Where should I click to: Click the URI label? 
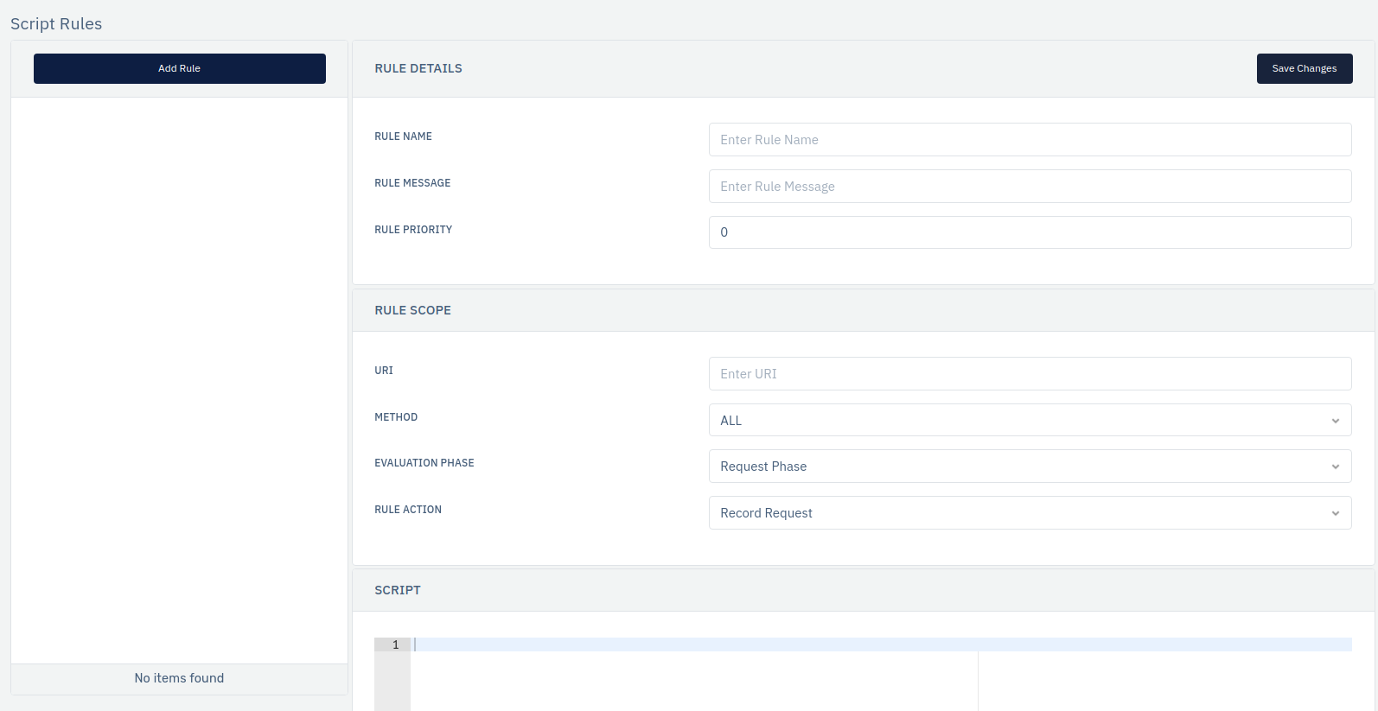coord(384,371)
